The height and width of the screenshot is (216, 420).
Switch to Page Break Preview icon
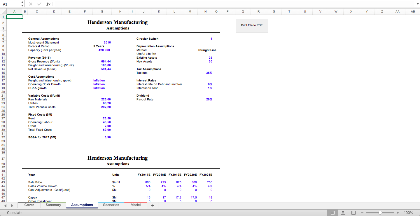[353, 213]
